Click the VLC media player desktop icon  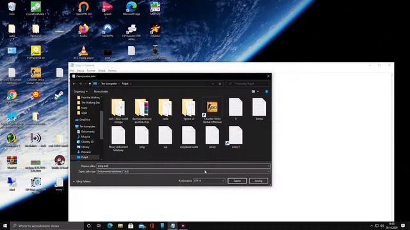(x=84, y=52)
